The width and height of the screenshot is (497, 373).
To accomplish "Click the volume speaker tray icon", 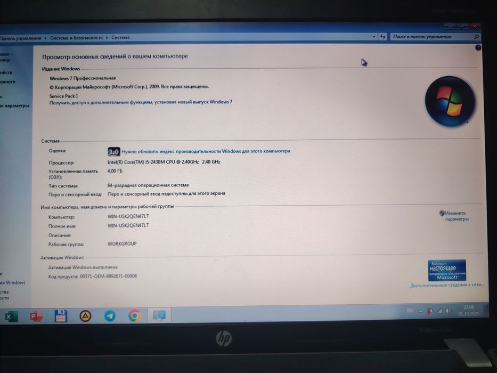I will coord(448,311).
